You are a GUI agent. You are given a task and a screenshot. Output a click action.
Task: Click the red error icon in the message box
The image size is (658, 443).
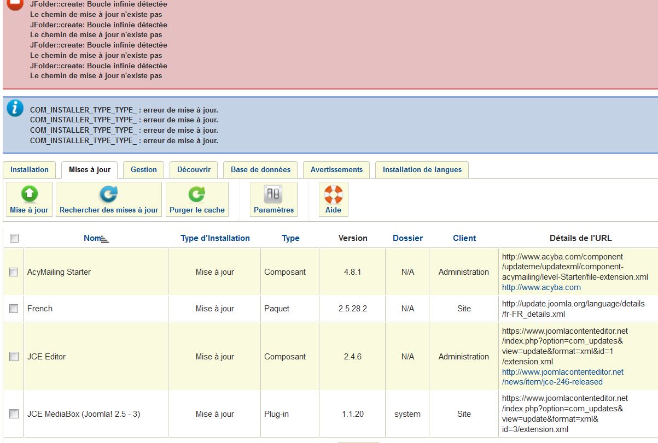point(15,4)
